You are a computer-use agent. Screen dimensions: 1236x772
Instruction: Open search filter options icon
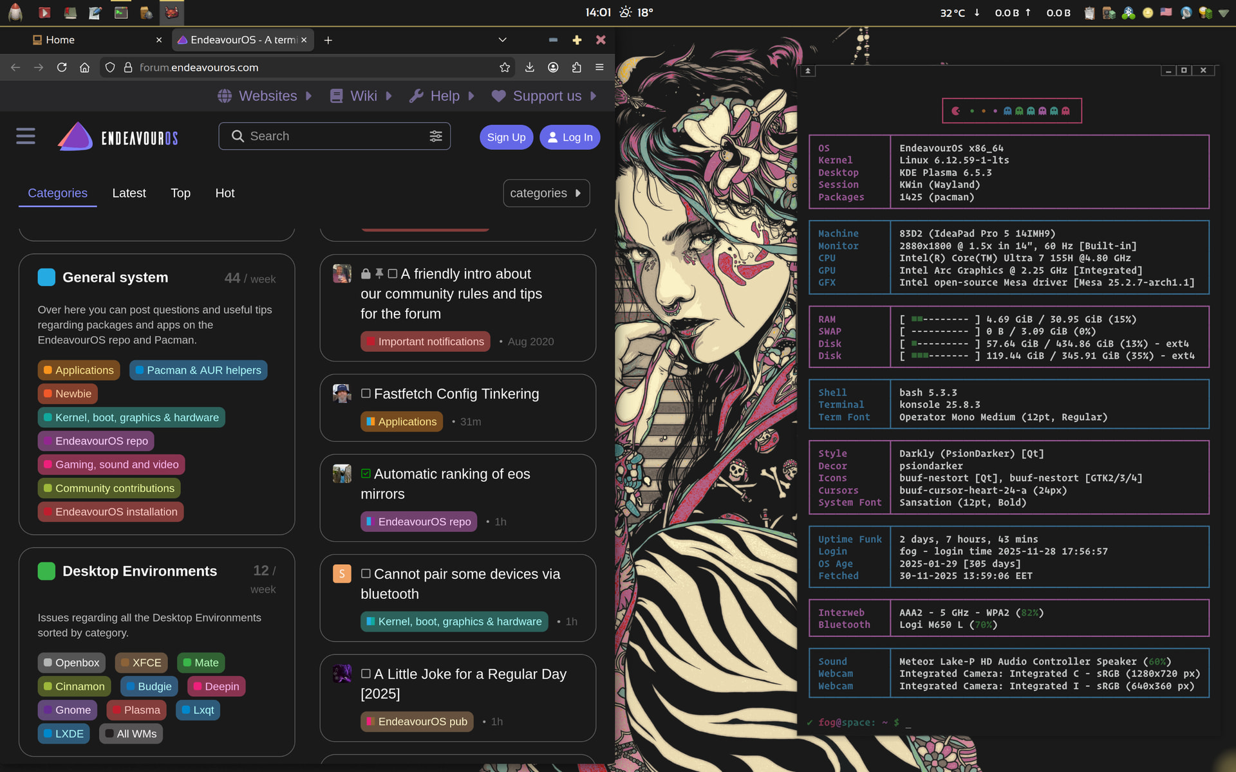436,136
